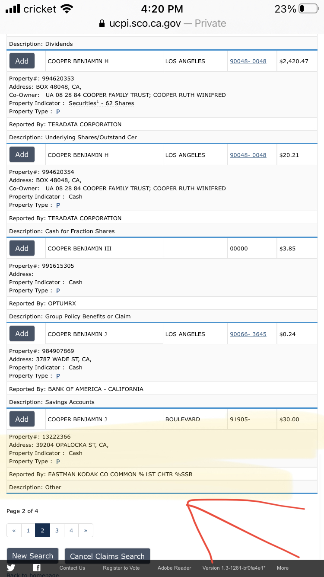Screen dimensions: 324x577
Task: Tap the padlock icon beside ucpi.sco.ca.gov
Action: tap(102, 23)
